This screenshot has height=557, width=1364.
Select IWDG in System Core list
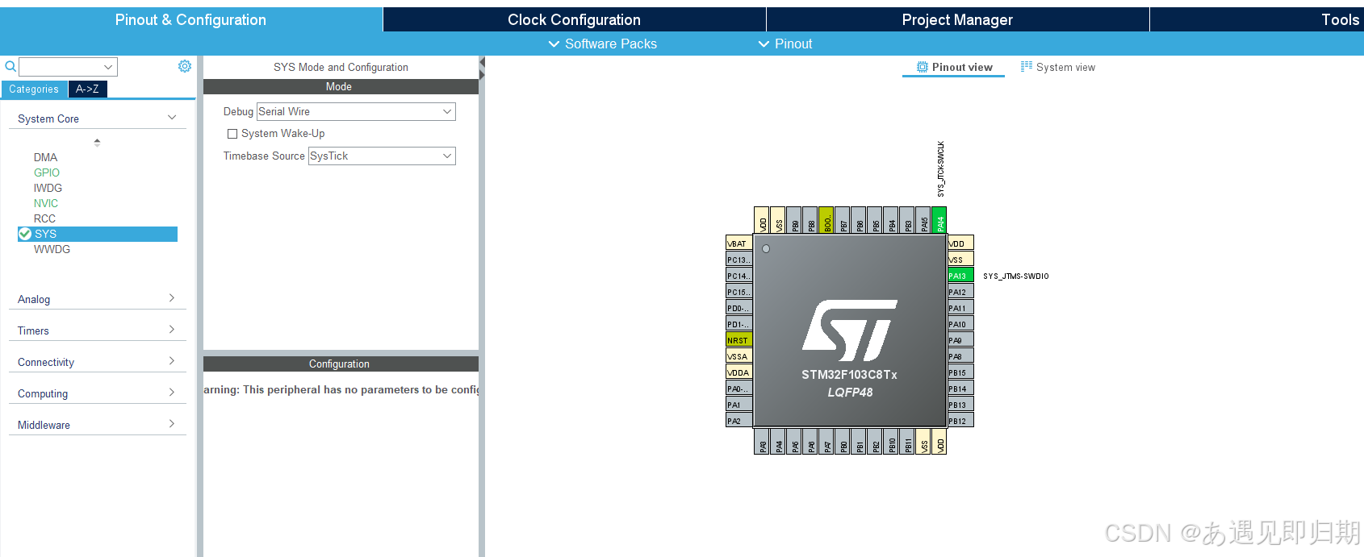point(48,188)
